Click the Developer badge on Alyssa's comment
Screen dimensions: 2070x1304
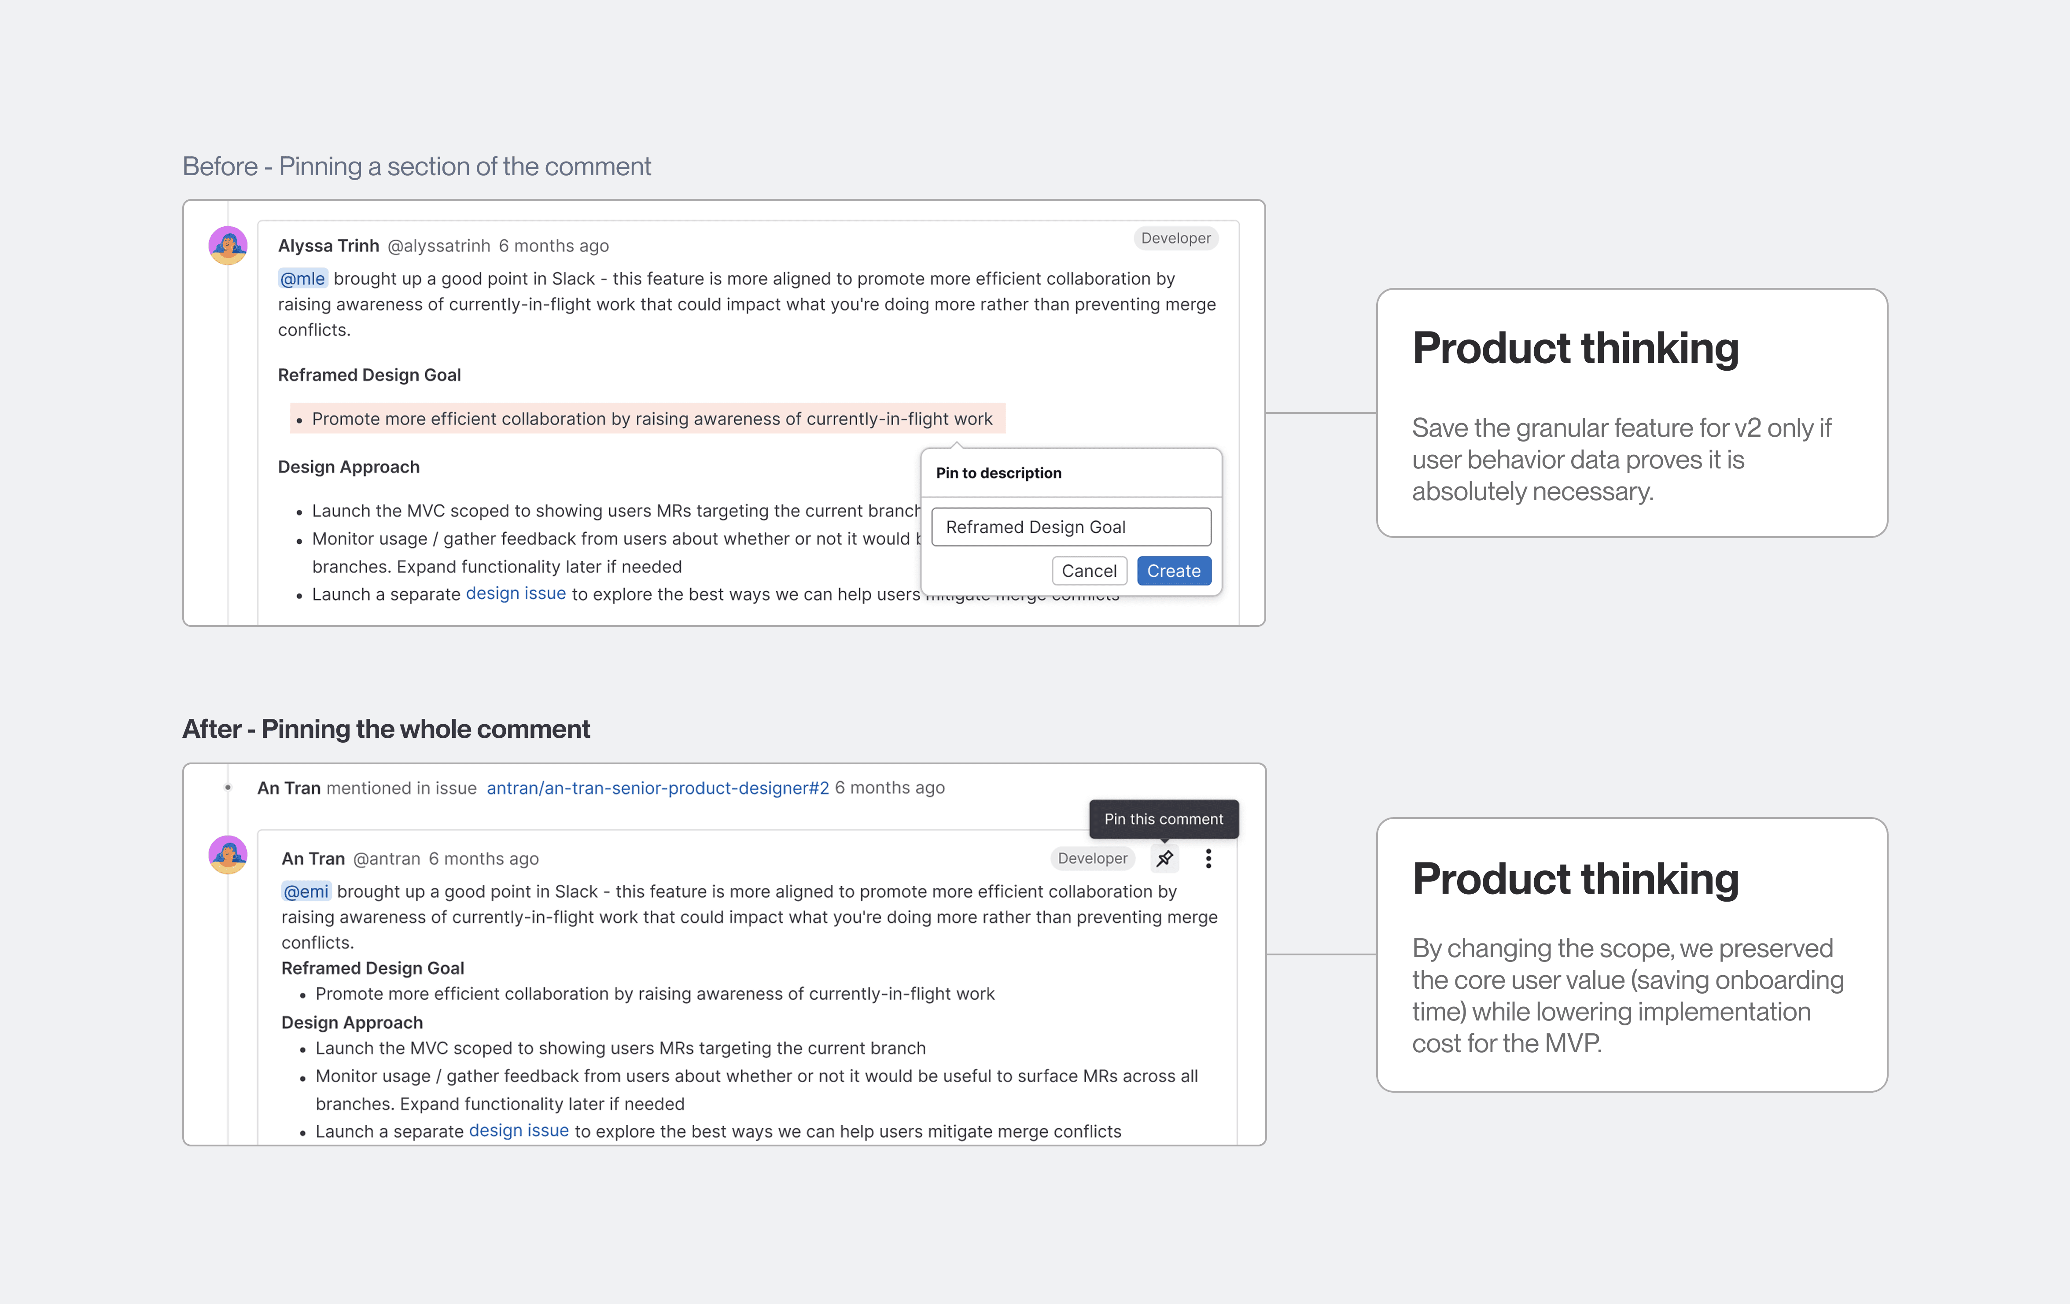[x=1175, y=238]
